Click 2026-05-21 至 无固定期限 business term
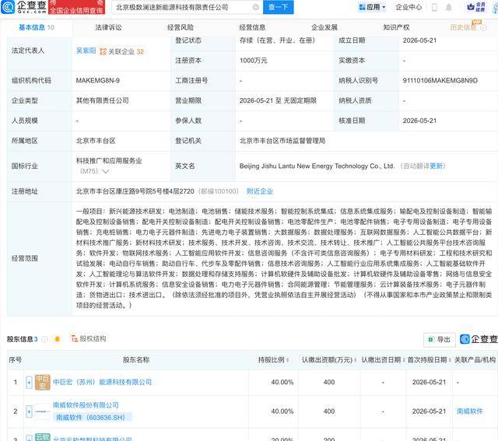The width and height of the screenshot is (498, 441). point(278,100)
